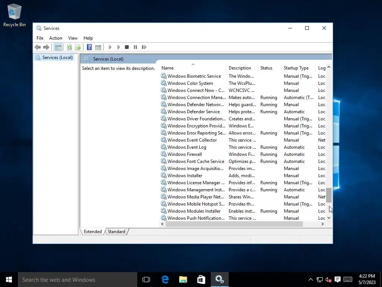Click the Export List toolbar icon
Image resolution: width=382 pixels, height=287 pixels.
click(x=78, y=47)
